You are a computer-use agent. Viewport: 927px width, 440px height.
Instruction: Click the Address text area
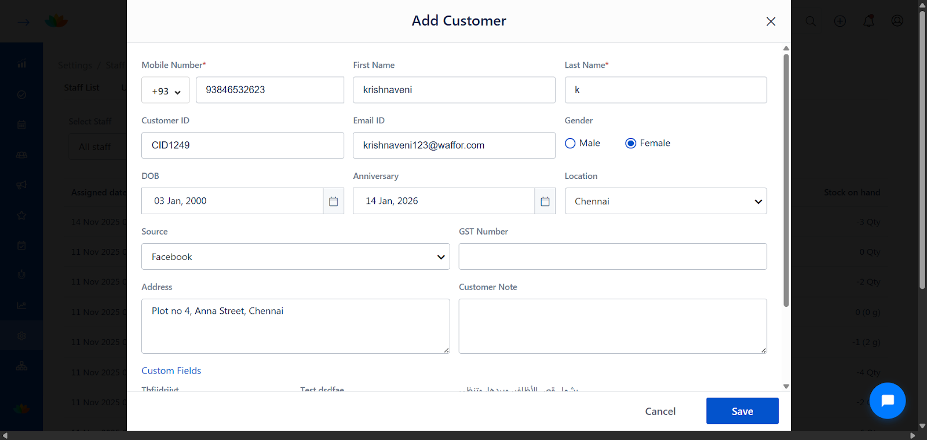pos(295,326)
